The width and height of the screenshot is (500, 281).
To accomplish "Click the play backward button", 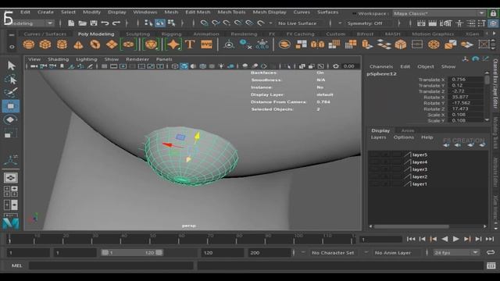I will click(x=445, y=239).
